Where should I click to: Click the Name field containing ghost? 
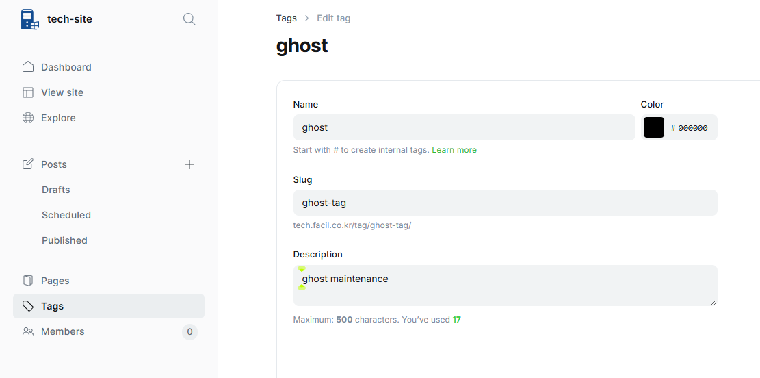pyautogui.click(x=464, y=127)
